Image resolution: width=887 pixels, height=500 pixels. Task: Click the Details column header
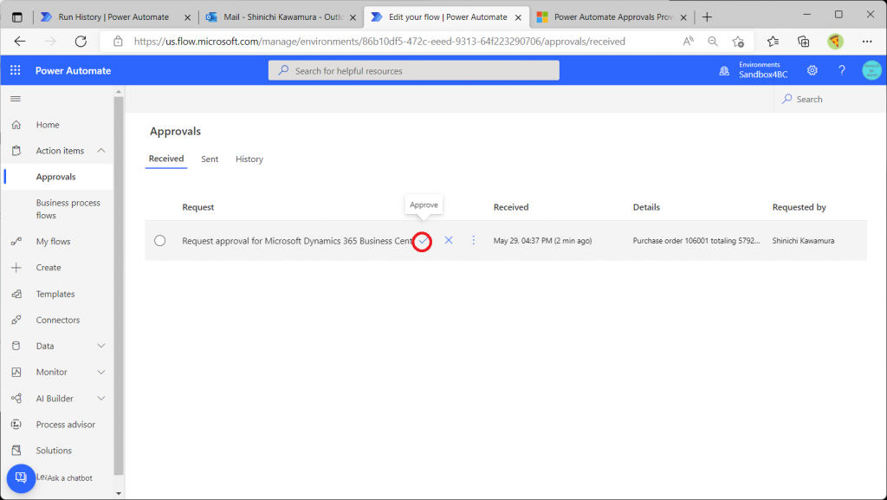[646, 207]
